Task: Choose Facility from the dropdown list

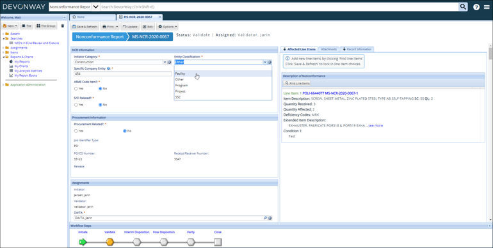Action: click(223, 74)
